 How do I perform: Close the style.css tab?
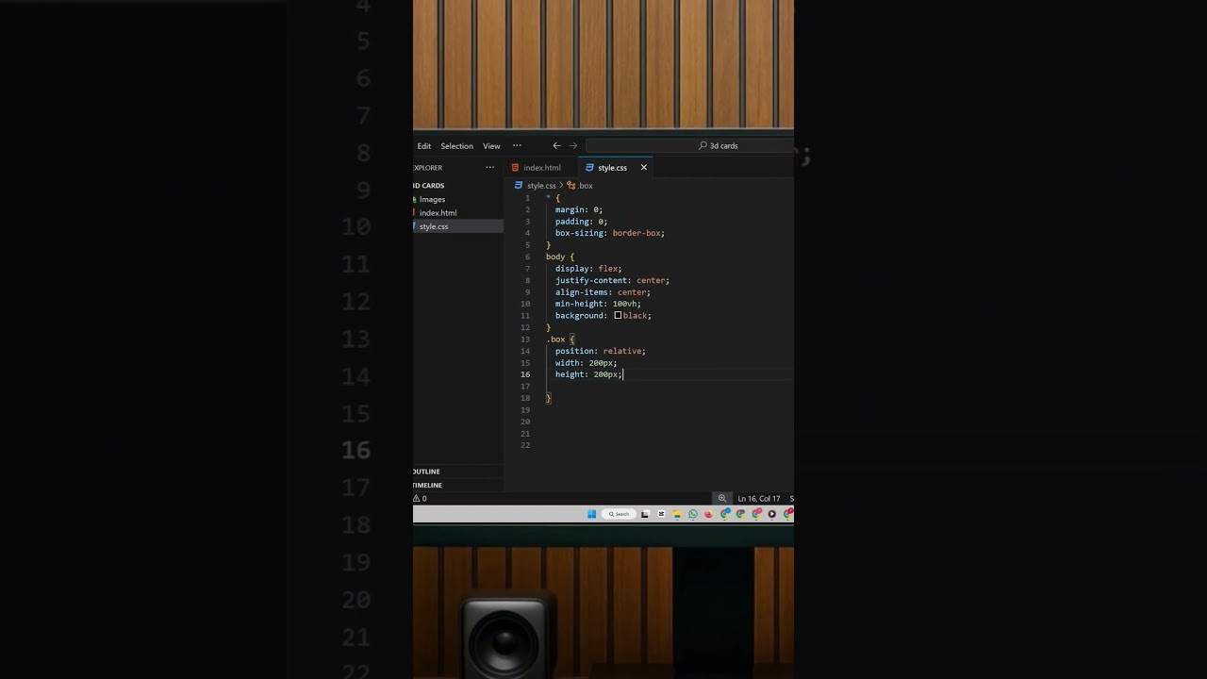coord(644,168)
